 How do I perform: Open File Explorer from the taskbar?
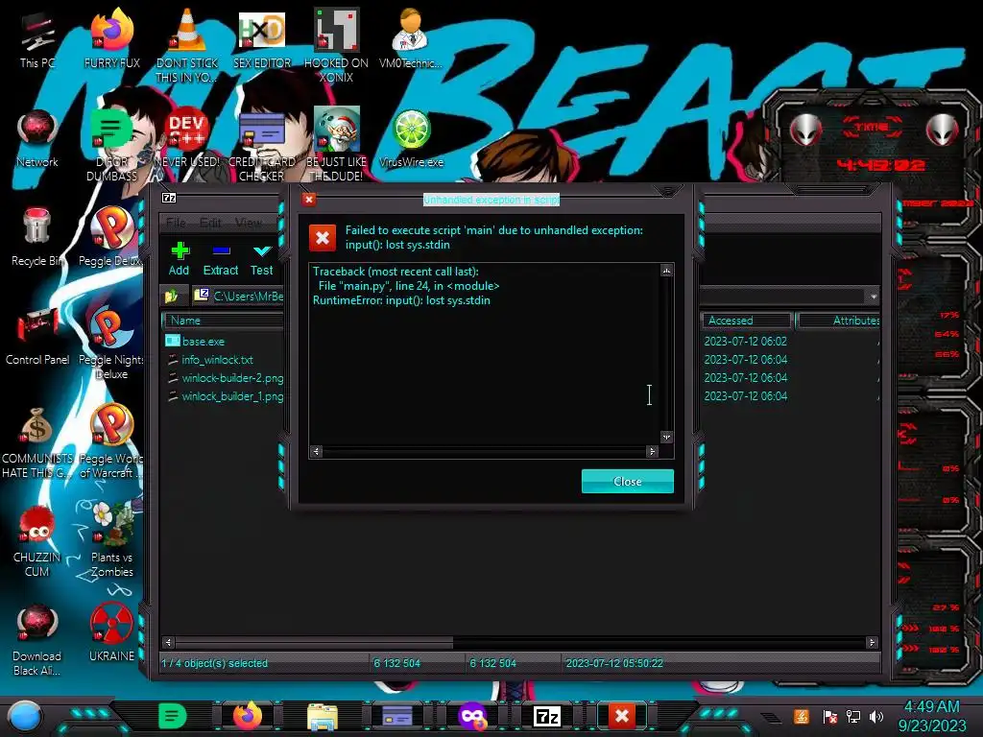pos(323,716)
